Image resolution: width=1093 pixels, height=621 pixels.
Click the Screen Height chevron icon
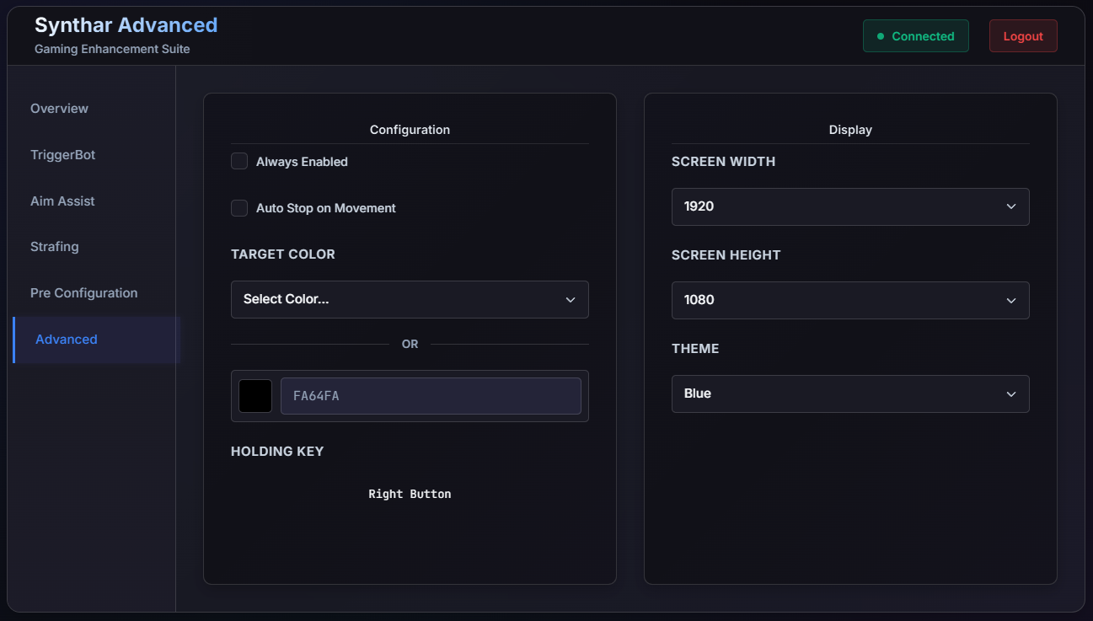(x=1011, y=300)
